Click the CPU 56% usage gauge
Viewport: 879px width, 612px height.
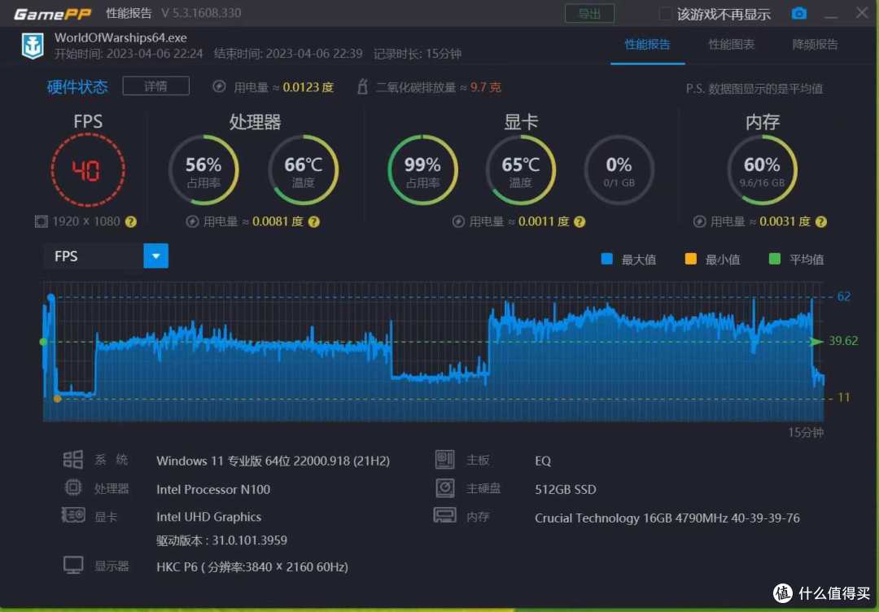203,170
